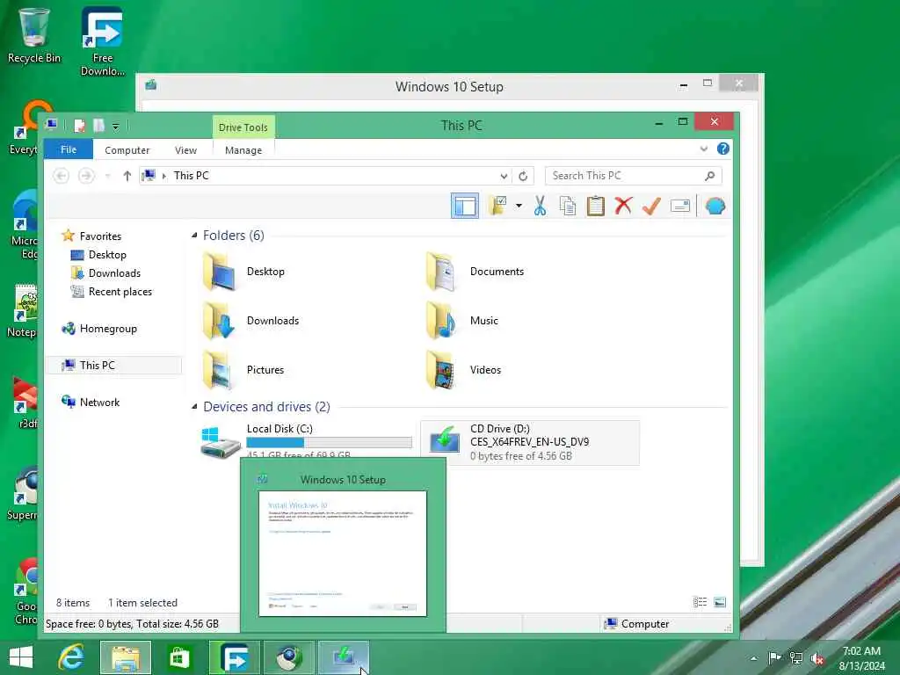The height and width of the screenshot is (675, 900).
Task: Collapse the Devices and drives group
Action: [194, 406]
